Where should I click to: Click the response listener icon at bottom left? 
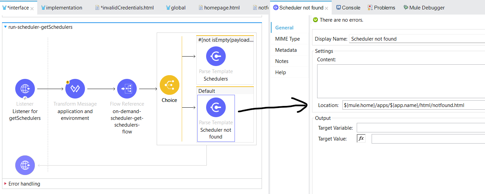25,165
